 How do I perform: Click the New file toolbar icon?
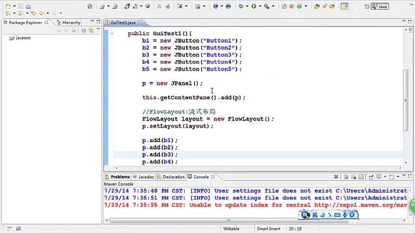8,6
